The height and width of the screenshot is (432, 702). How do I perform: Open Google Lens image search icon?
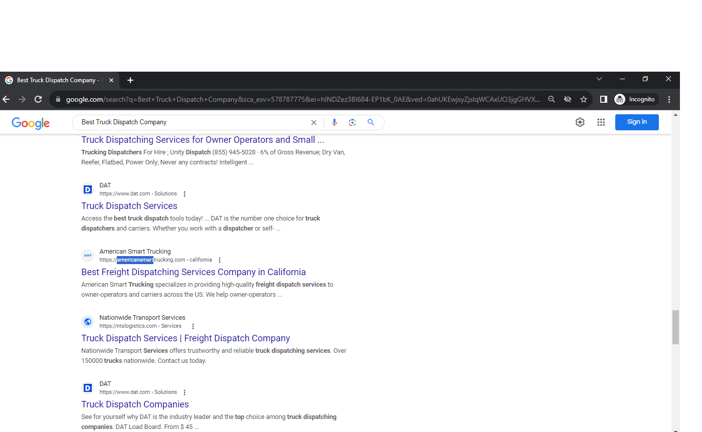(x=353, y=122)
